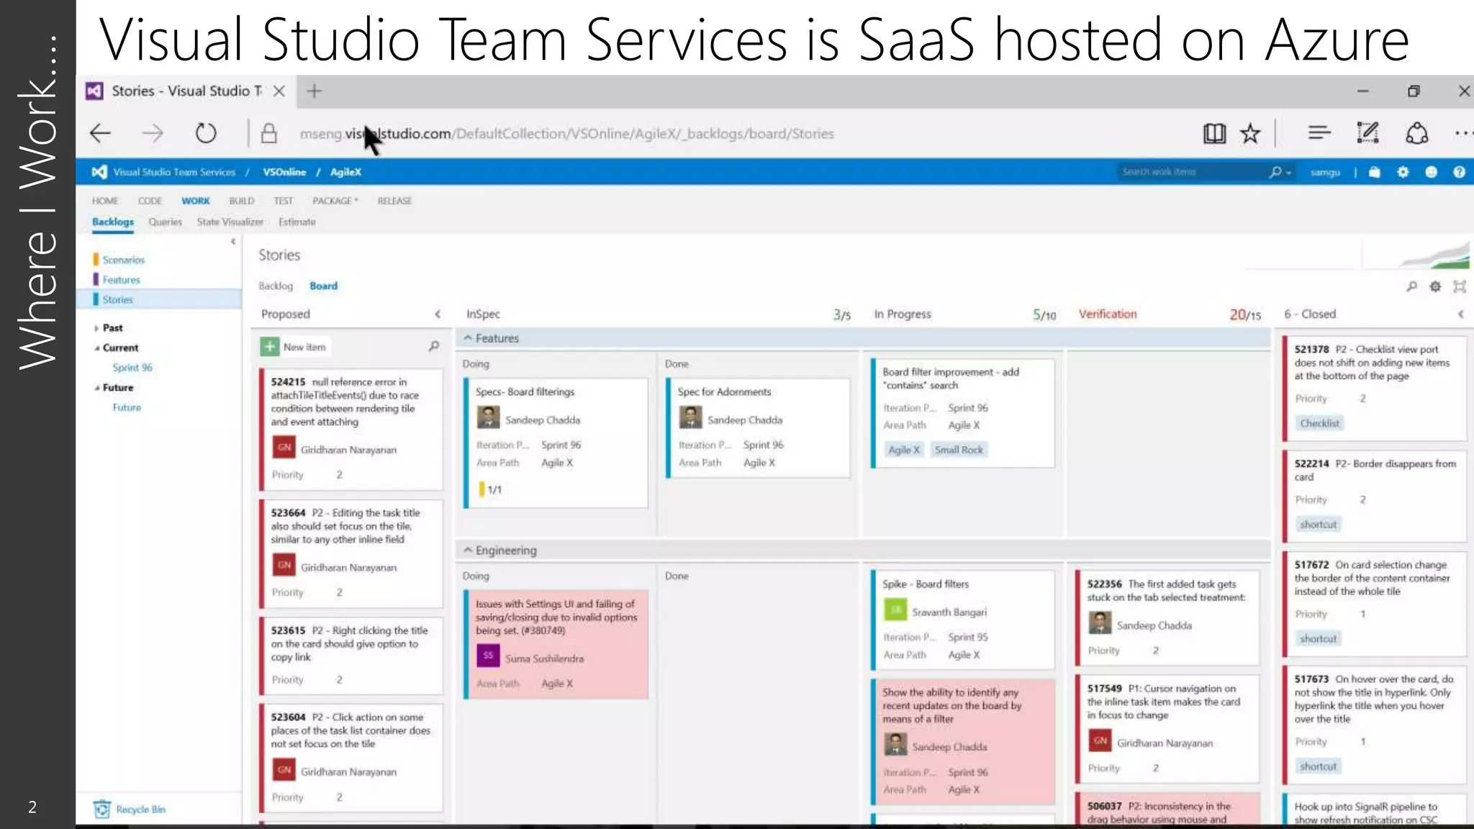The height and width of the screenshot is (829, 1474).
Task: Collapse the Features swimlane
Action: click(x=468, y=338)
